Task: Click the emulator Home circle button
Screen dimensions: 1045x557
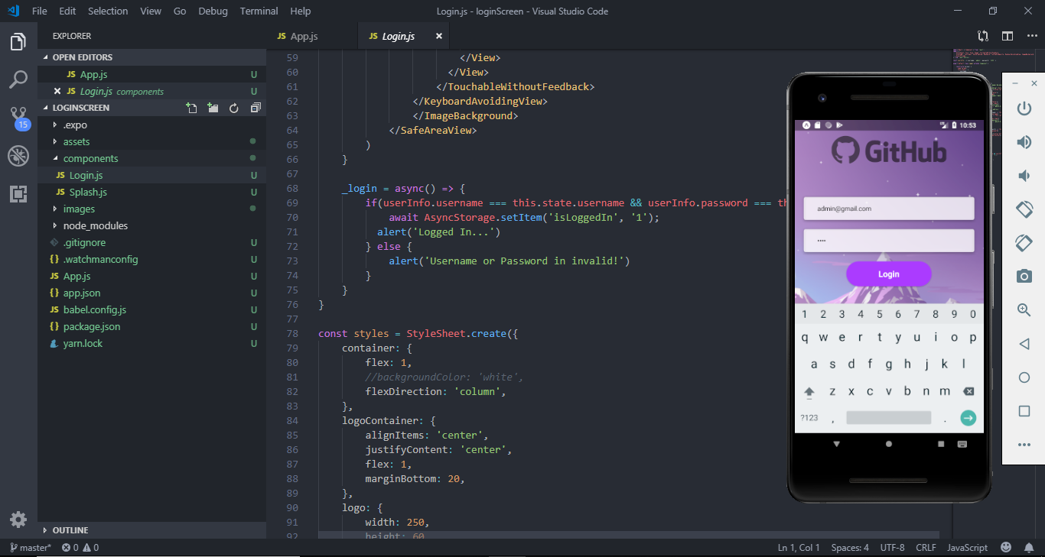Action: click(1024, 377)
